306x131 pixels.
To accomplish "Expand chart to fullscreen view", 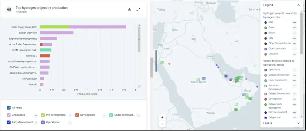I will (x=138, y=9).
